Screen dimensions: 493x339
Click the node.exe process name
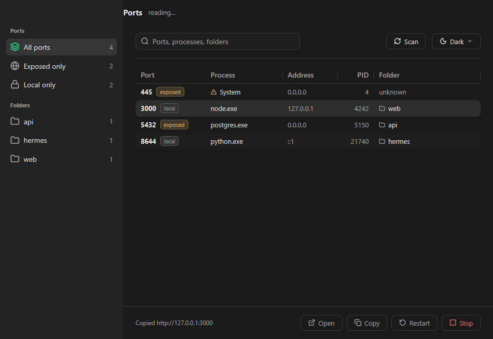click(x=224, y=108)
